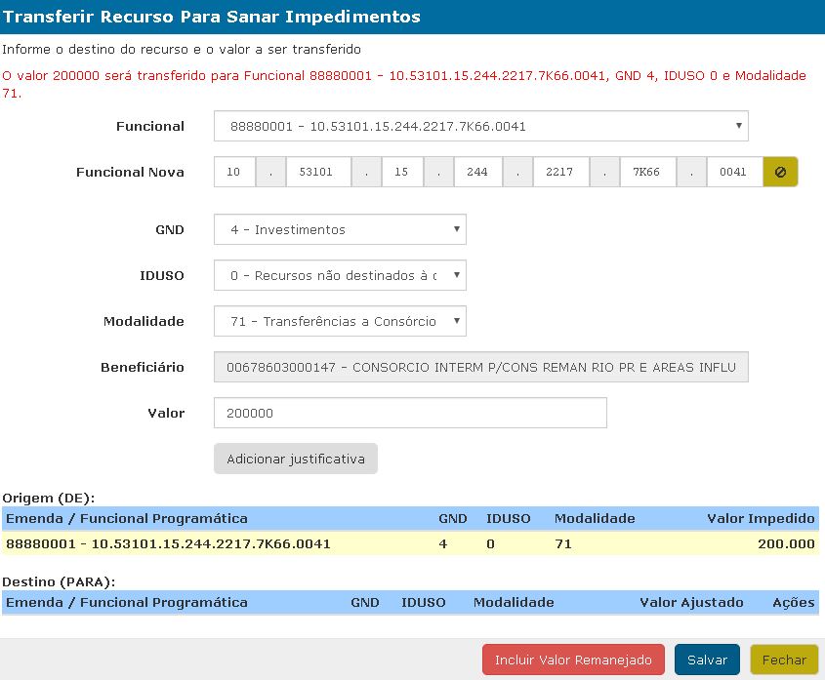Expand the GND Investimentos dropdown

click(x=340, y=229)
